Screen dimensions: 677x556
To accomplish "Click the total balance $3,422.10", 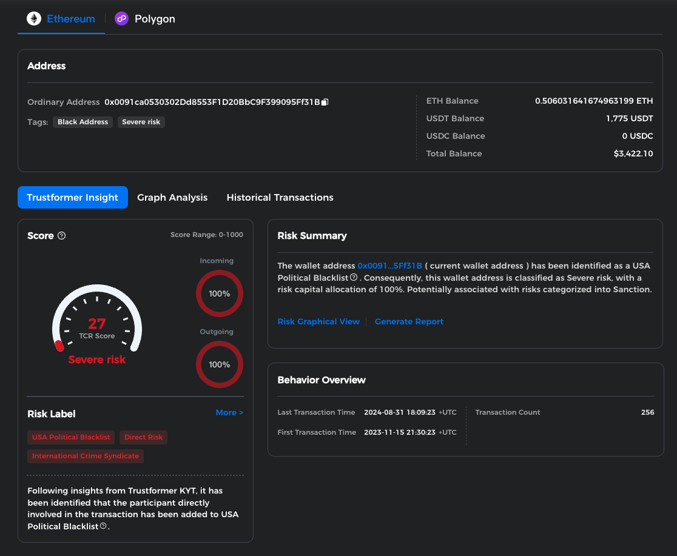I will tap(633, 153).
